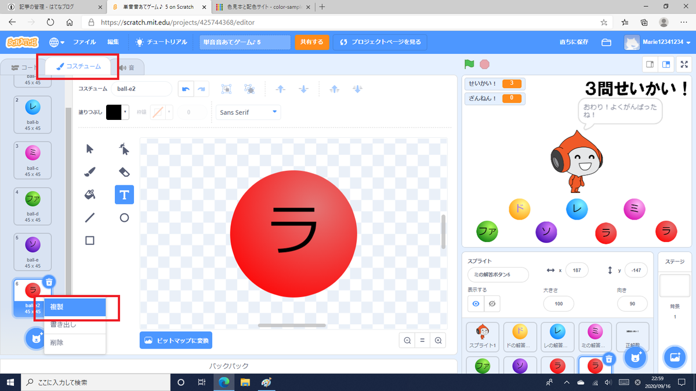This screenshot has width=696, height=391.
Task: Click the canvas vertical scrollbar
Action: coord(444,232)
